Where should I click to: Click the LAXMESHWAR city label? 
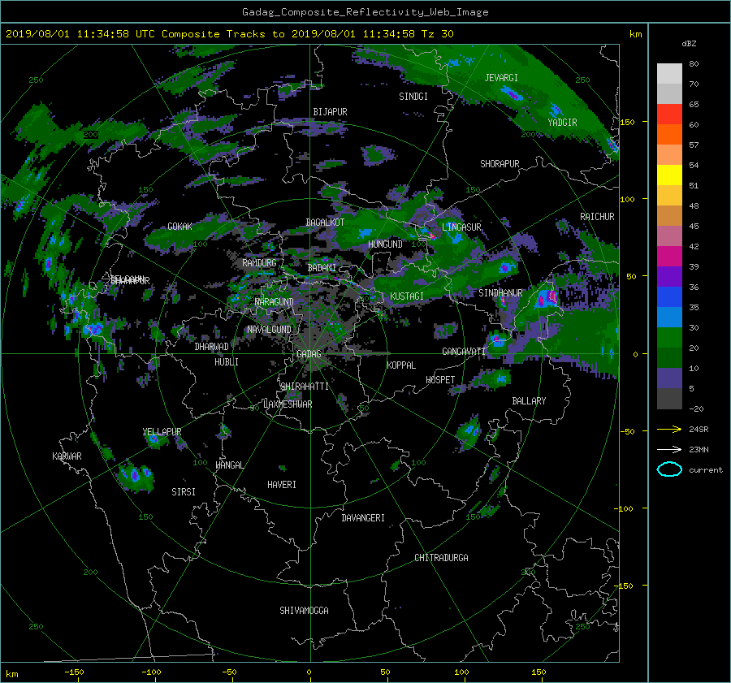tap(288, 404)
